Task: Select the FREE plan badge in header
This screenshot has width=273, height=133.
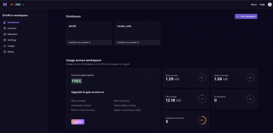Action: click(18, 5)
